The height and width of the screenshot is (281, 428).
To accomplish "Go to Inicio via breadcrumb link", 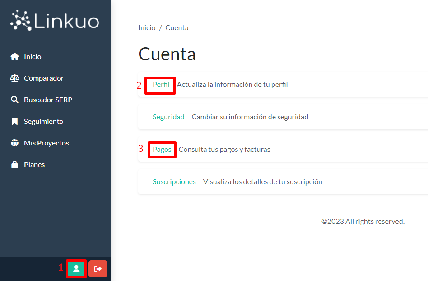I will pyautogui.click(x=147, y=28).
